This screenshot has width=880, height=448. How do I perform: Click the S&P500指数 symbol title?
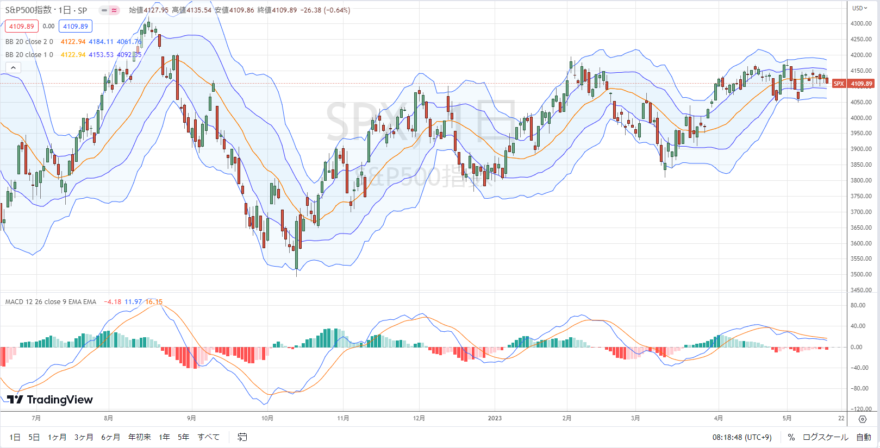[28, 10]
